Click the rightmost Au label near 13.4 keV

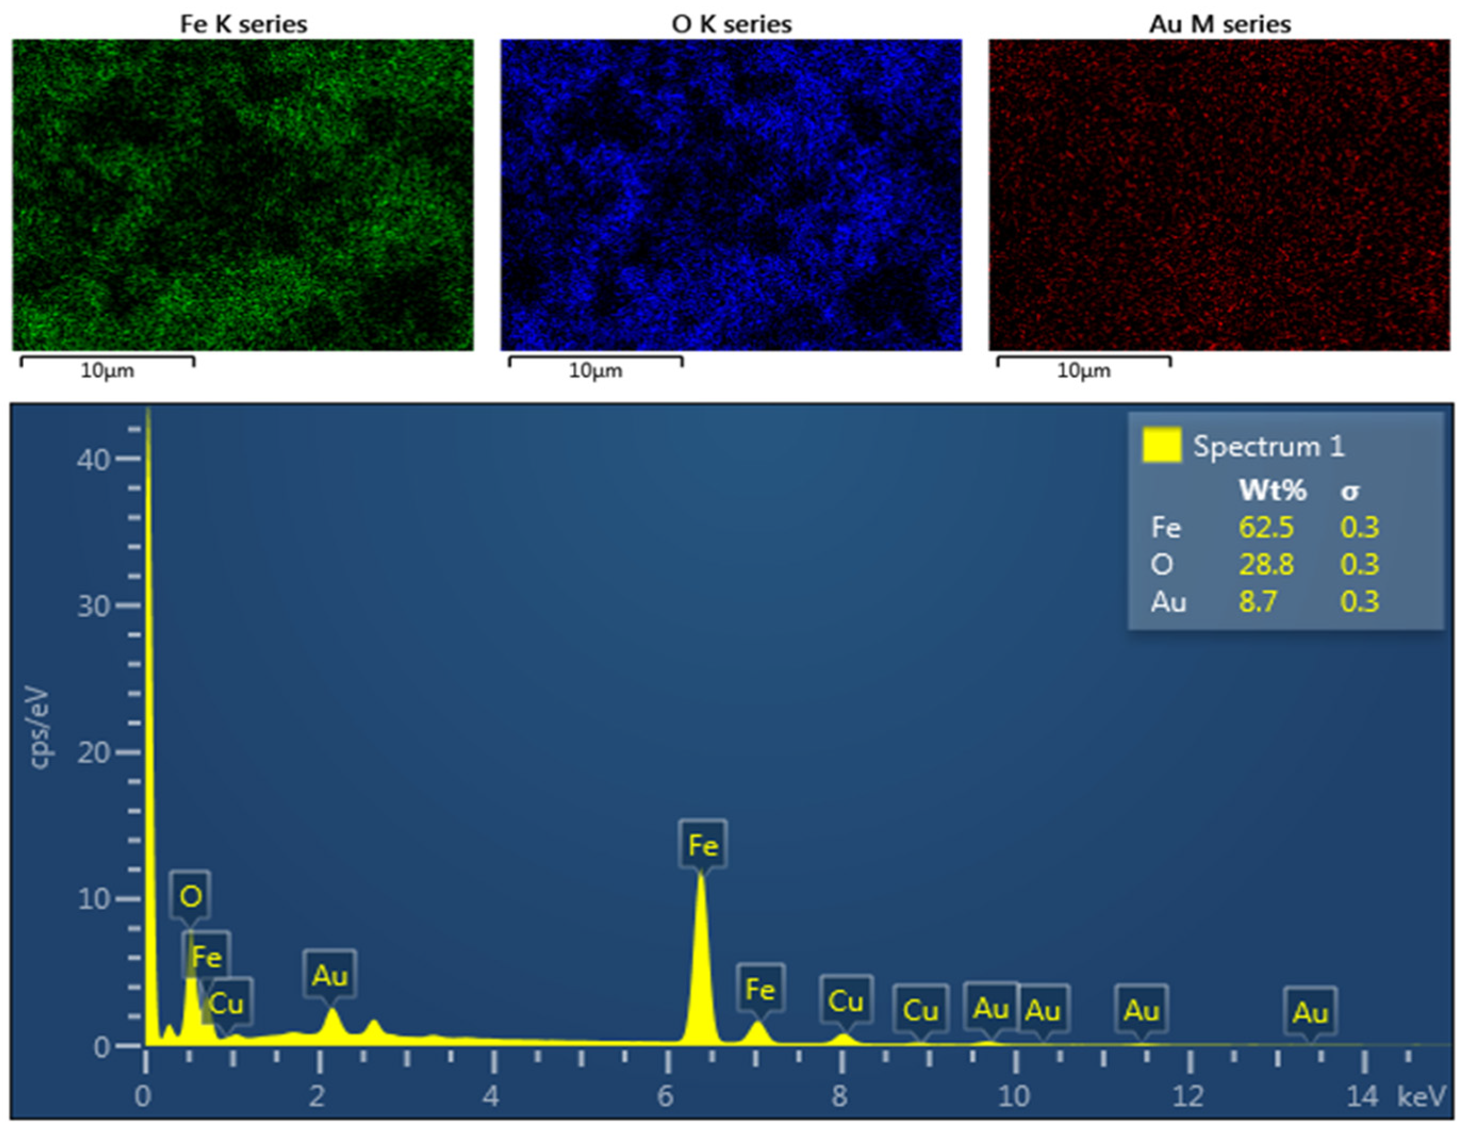click(x=1310, y=1012)
